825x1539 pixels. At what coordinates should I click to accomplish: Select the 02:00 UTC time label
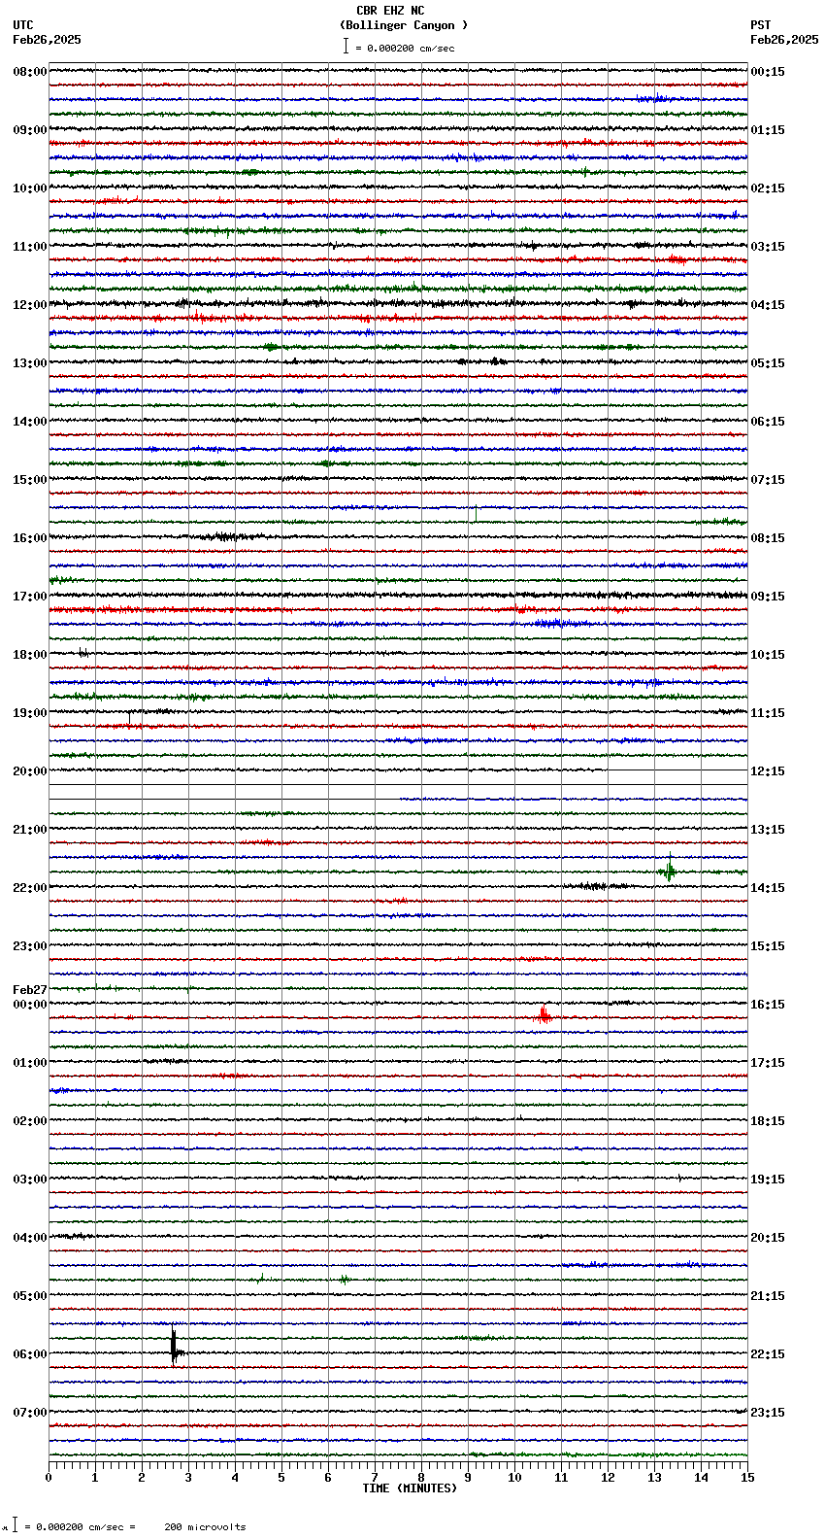click(30, 1121)
